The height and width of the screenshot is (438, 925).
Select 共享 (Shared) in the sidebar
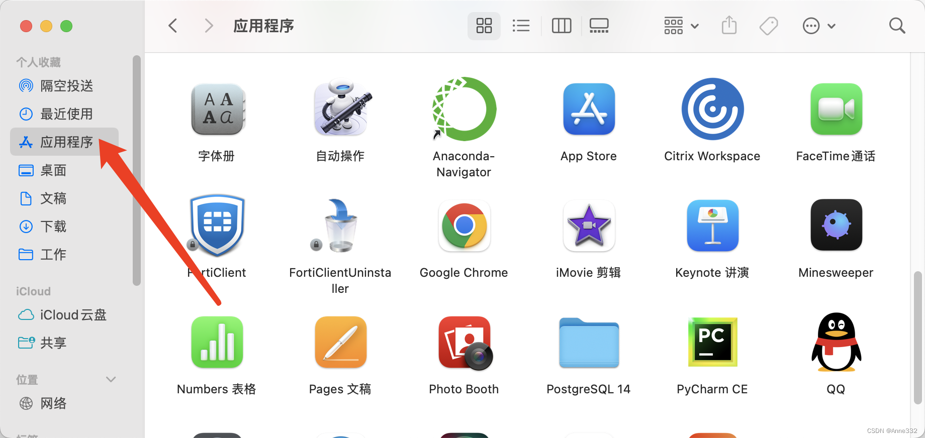pyautogui.click(x=64, y=343)
